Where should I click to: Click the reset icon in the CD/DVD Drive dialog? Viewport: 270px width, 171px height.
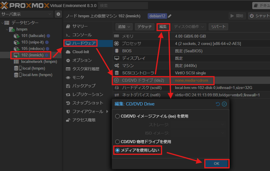tap(218, 104)
